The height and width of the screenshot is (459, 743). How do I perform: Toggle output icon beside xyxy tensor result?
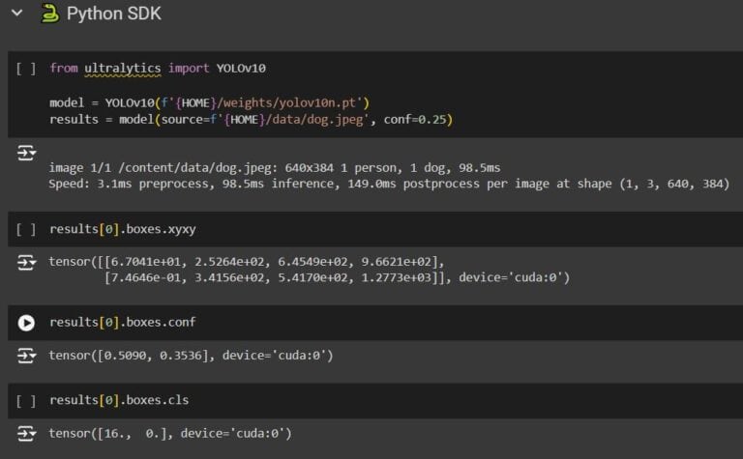coord(26,263)
